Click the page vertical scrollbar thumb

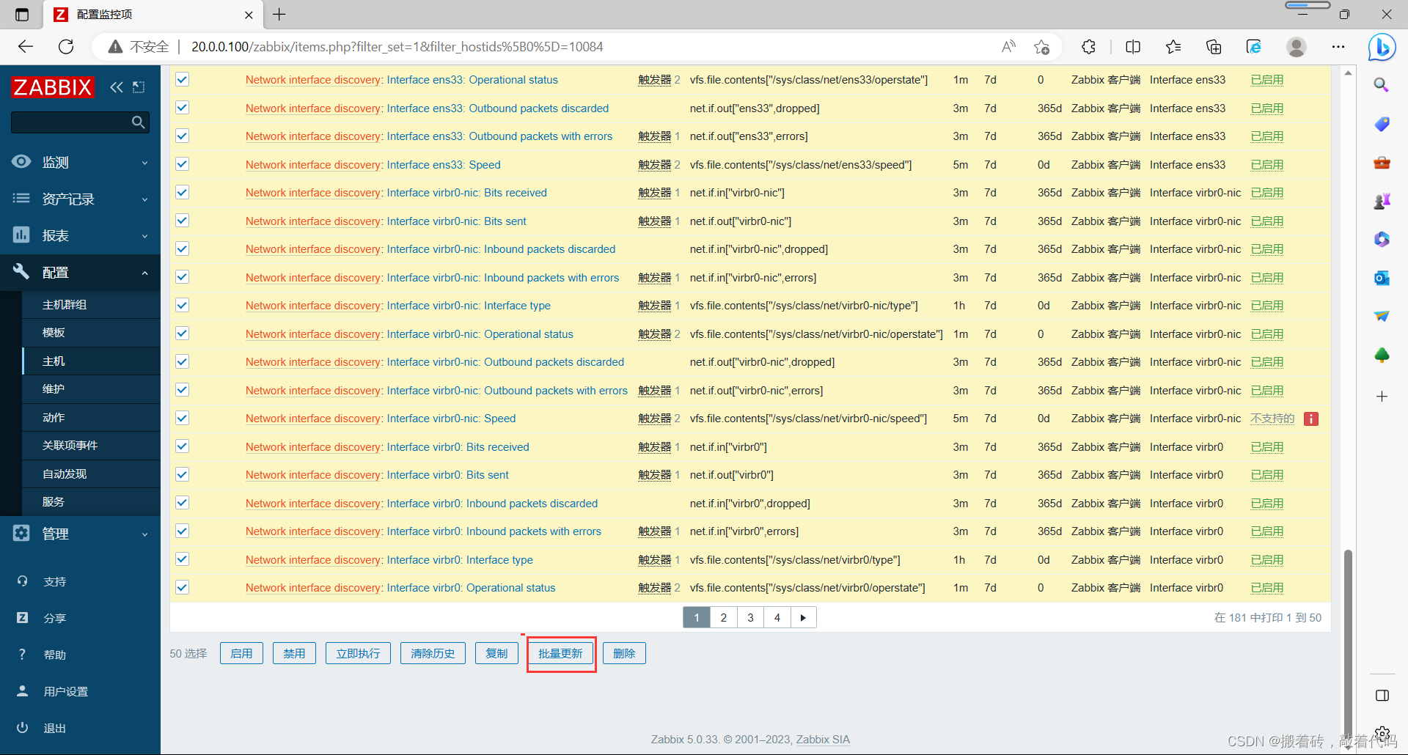1348,645
